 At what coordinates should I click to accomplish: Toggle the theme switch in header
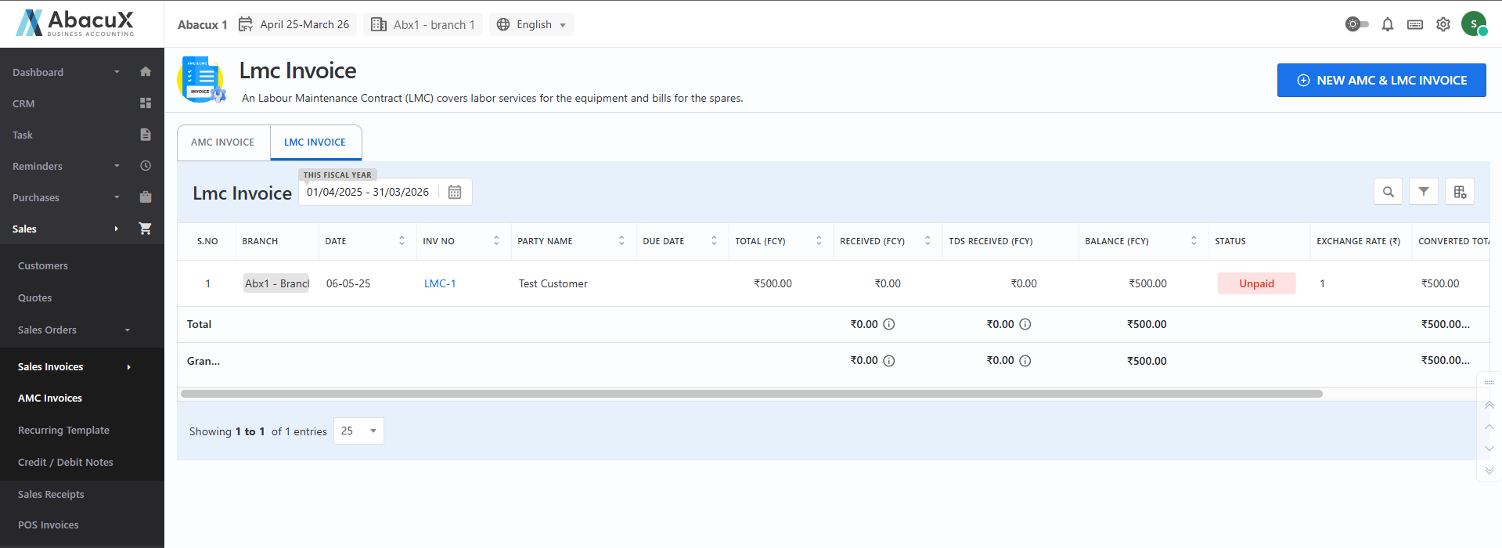(1356, 24)
